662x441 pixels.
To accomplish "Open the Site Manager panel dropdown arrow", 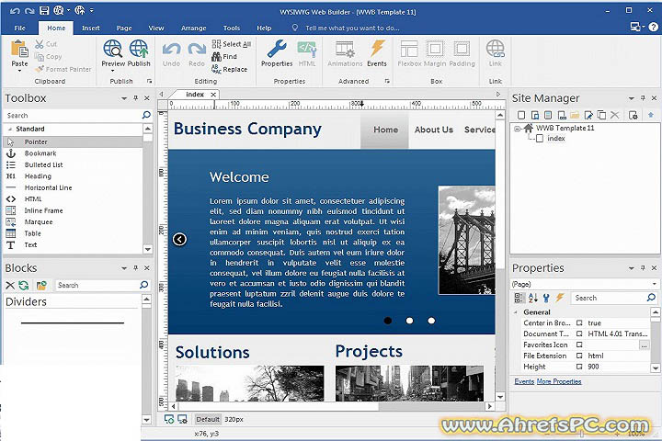I will pyautogui.click(x=631, y=98).
